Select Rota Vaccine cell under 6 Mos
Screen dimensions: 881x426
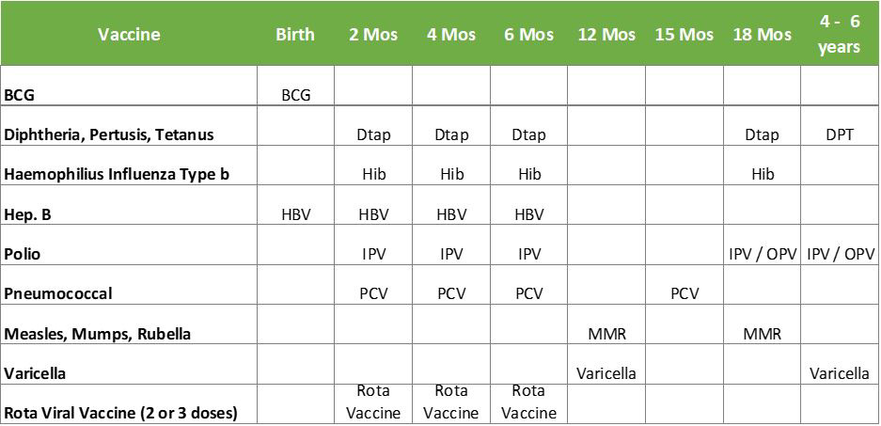(528, 402)
